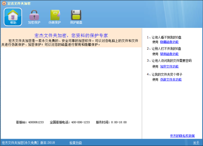Click the app lock icon in title bar
This screenshot has height=146, width=203.
(4, 3)
